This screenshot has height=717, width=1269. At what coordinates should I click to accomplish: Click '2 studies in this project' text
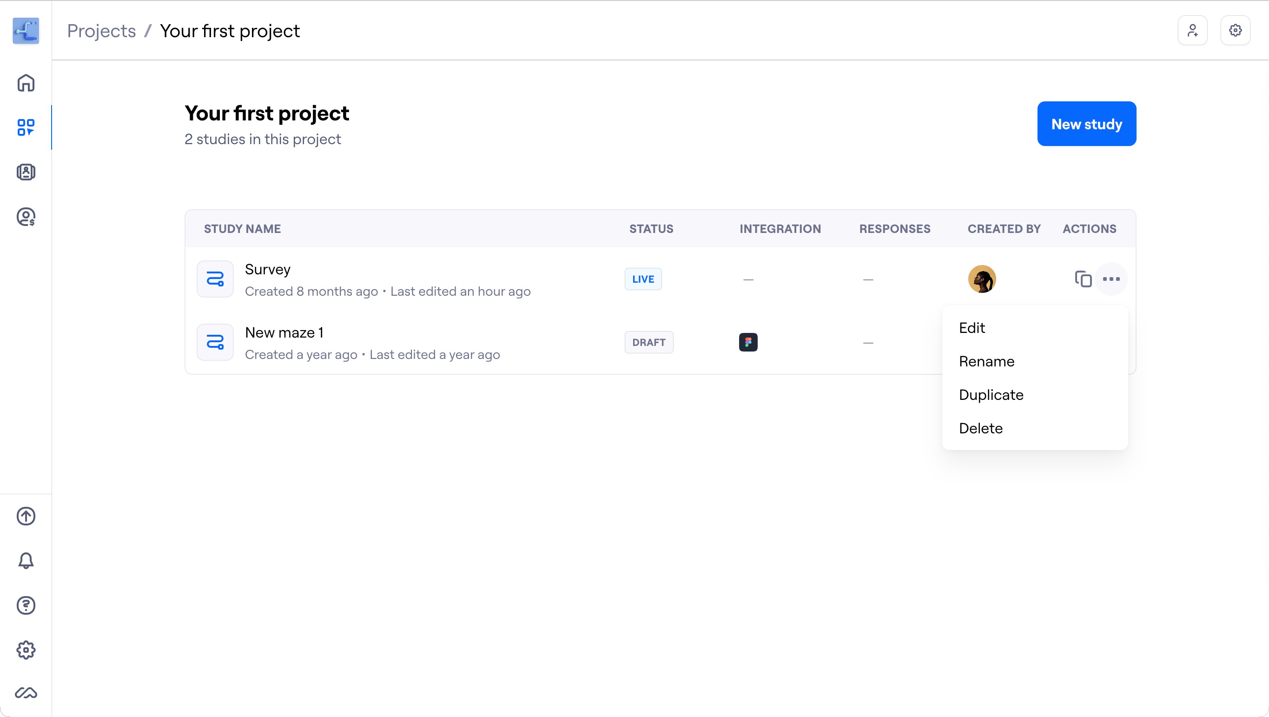coord(263,139)
